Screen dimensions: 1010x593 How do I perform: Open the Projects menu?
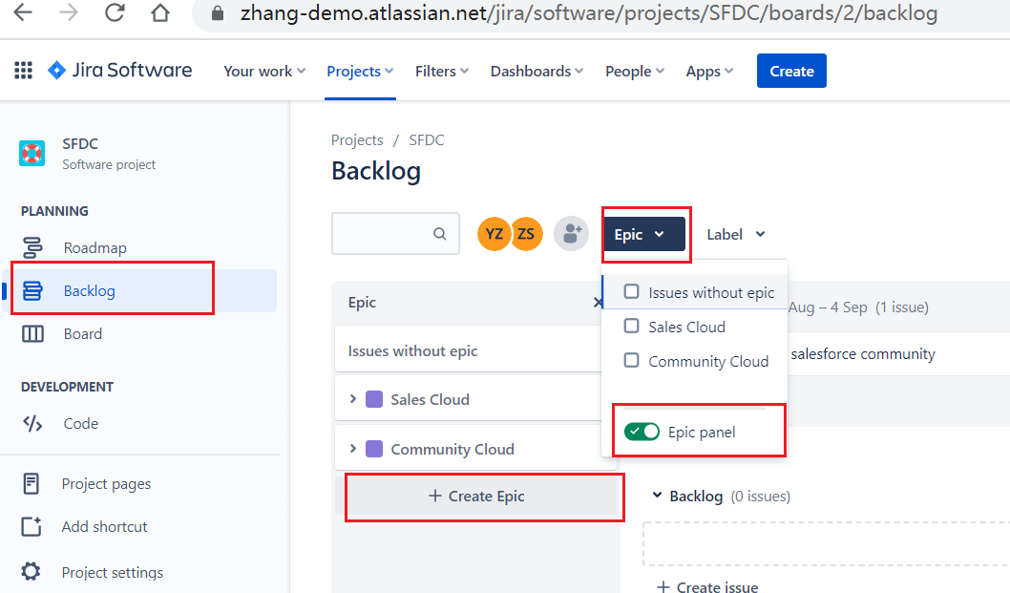click(360, 71)
